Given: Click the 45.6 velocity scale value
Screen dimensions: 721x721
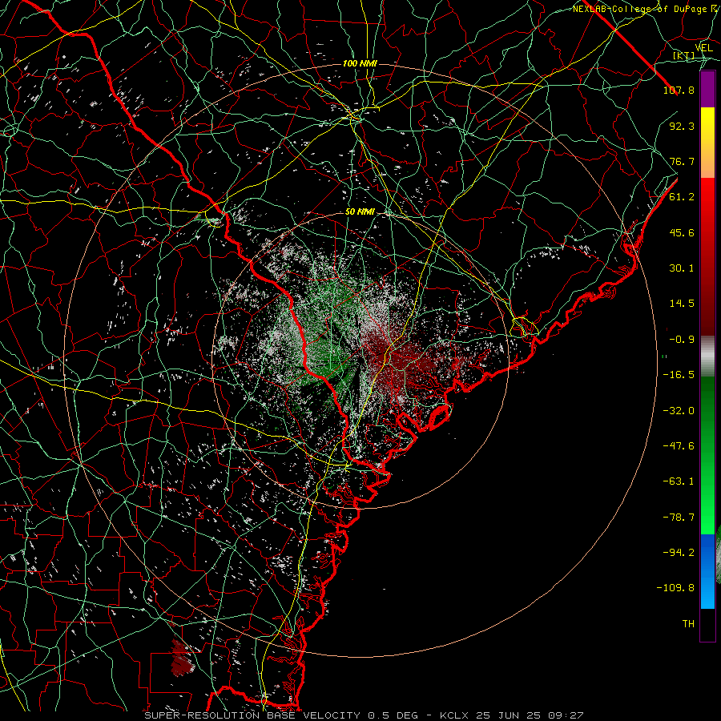Looking at the screenshot, I should (682, 232).
